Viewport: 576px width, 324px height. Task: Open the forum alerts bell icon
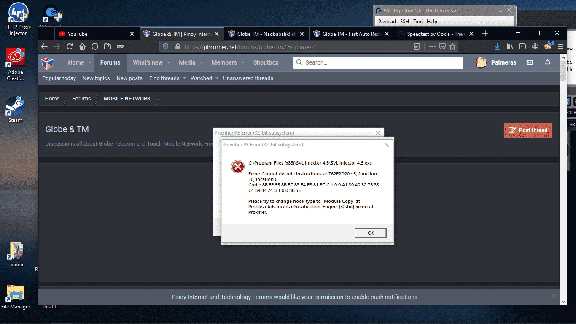point(548,62)
